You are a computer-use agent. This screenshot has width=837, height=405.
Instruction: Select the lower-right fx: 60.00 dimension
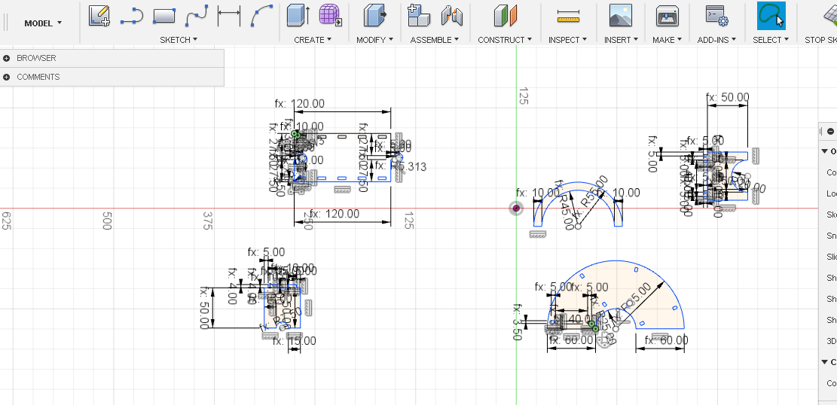tap(666, 340)
